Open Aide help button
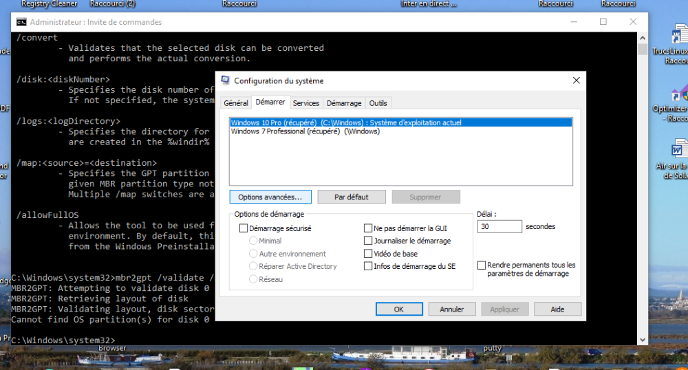Viewport: 688px width, 370px height. (557, 309)
